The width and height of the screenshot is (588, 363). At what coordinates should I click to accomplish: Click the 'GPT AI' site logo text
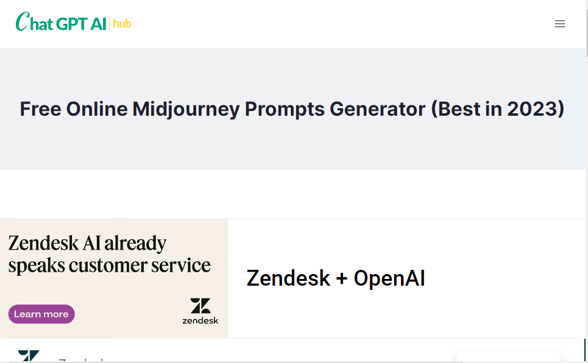pyautogui.click(x=81, y=24)
